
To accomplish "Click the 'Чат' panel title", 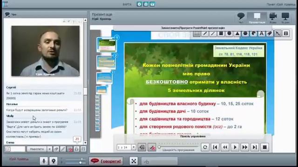I will tap(14, 14).
